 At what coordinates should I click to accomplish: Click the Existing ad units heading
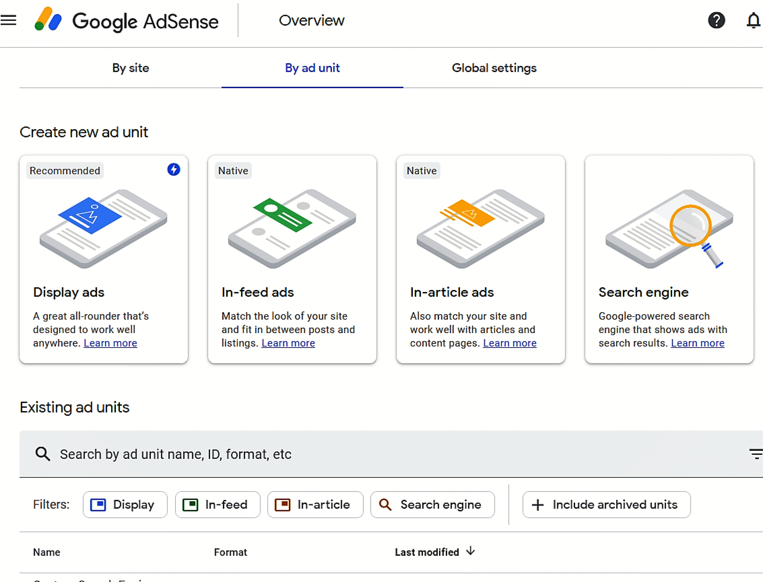point(75,407)
